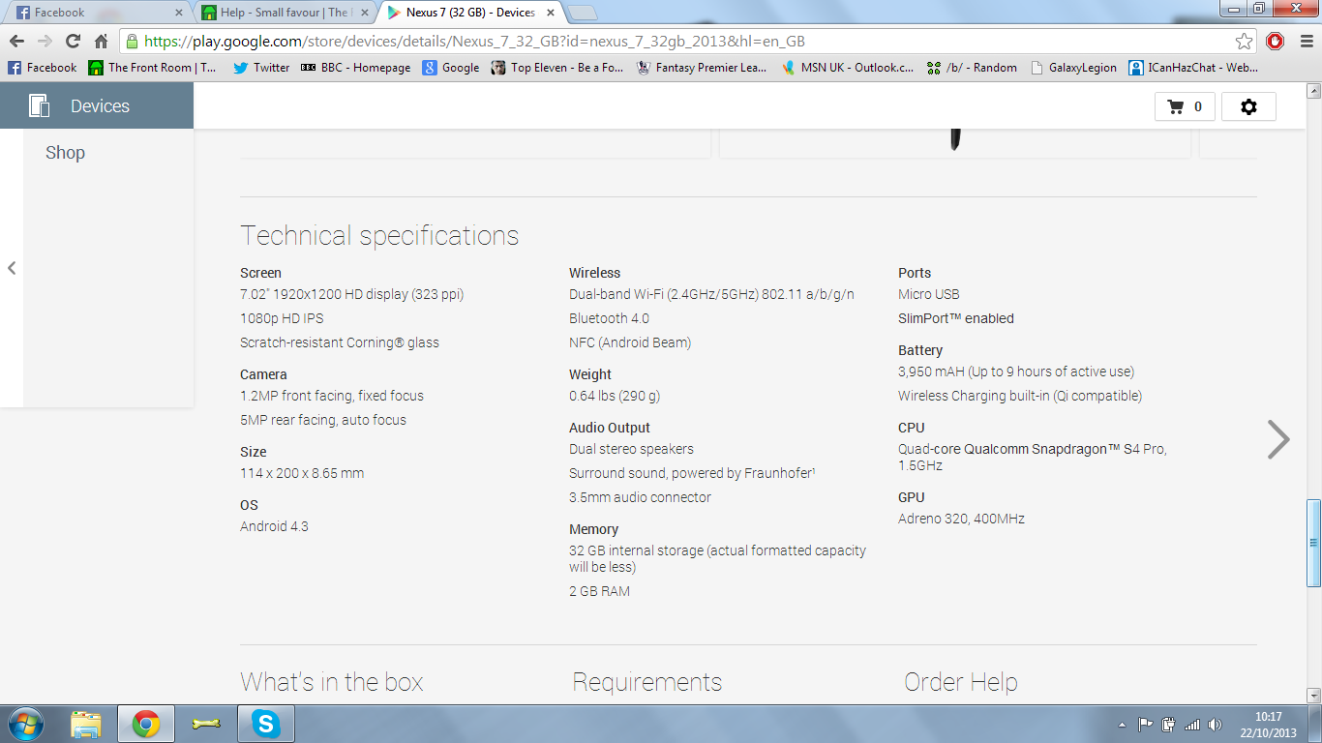Open the Top Eleven bookmark
This screenshot has width=1322, height=743.
pyautogui.click(x=557, y=68)
